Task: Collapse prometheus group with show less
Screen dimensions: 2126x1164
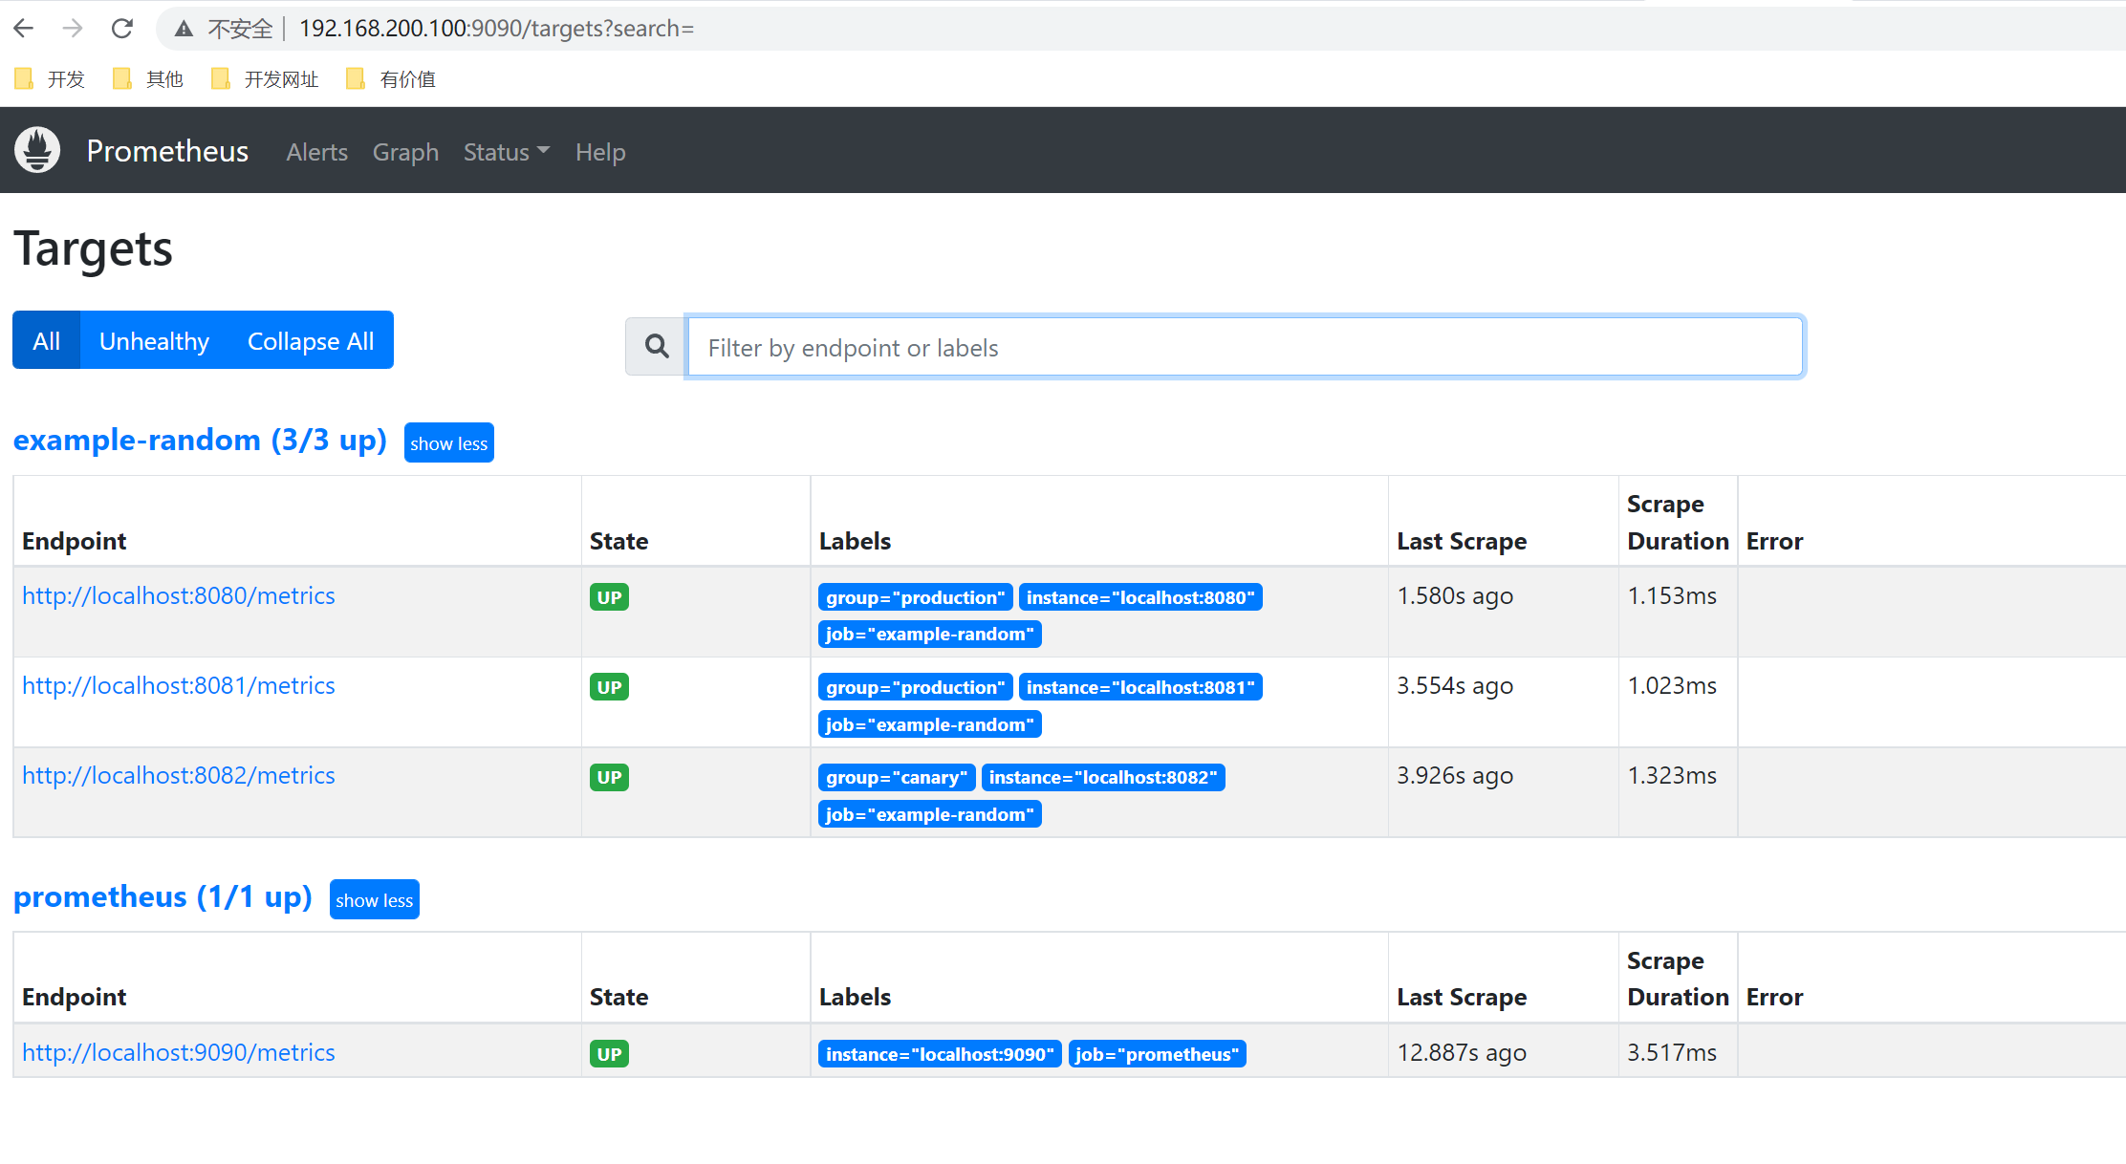Action: click(x=375, y=899)
